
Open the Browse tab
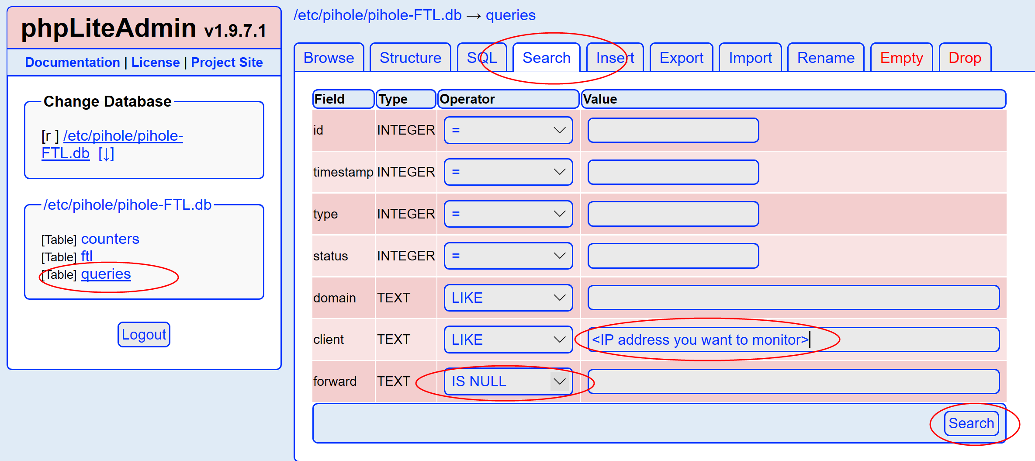tap(329, 58)
